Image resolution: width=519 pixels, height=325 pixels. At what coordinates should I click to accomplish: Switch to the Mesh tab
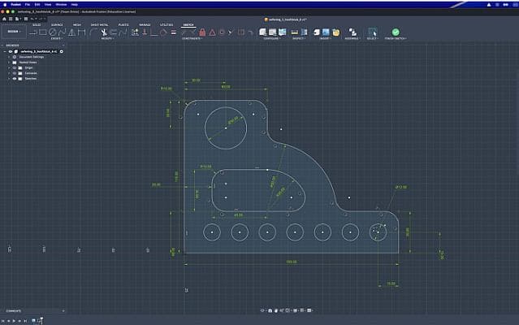coord(77,25)
